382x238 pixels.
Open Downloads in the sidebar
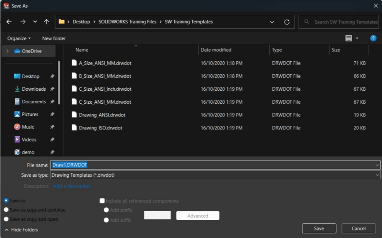(34, 89)
